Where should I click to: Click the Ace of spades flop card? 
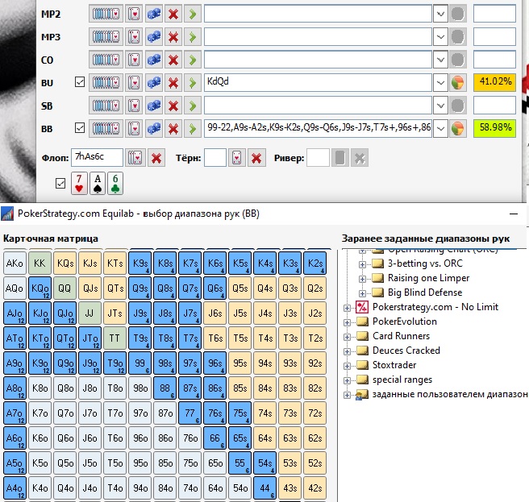(98, 184)
